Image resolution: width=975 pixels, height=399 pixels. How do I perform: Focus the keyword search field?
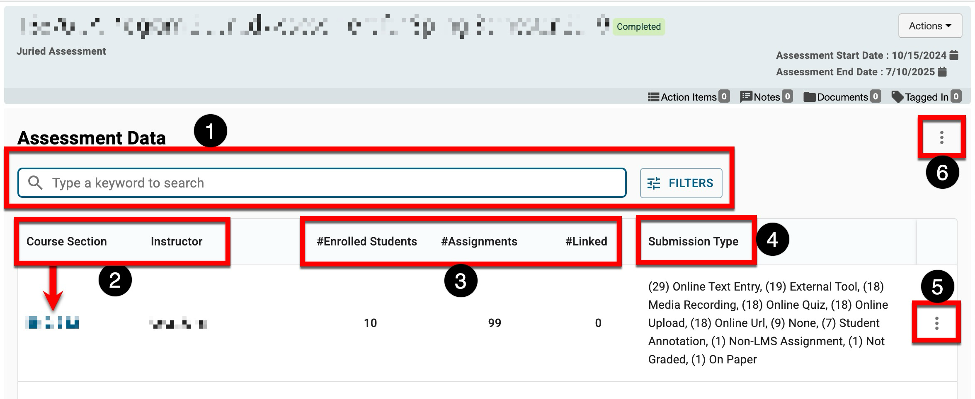click(x=332, y=183)
